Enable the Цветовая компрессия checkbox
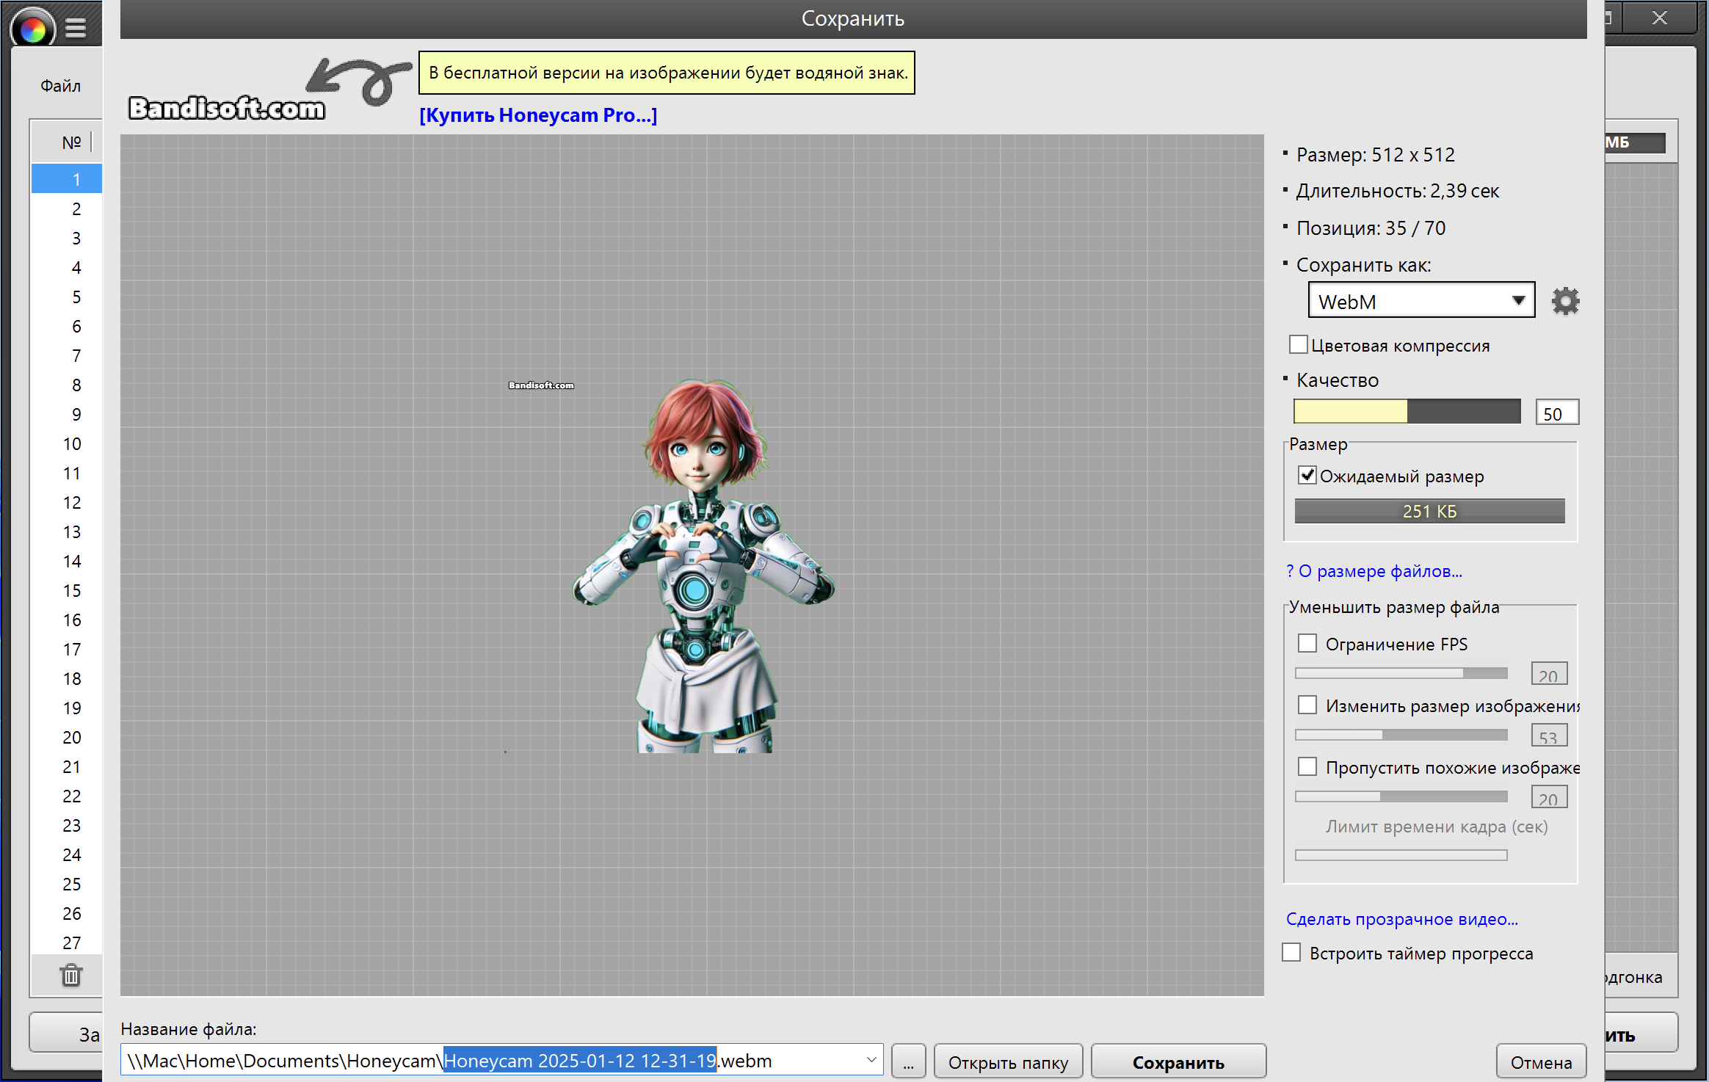Image resolution: width=1709 pixels, height=1082 pixels. pos(1298,345)
